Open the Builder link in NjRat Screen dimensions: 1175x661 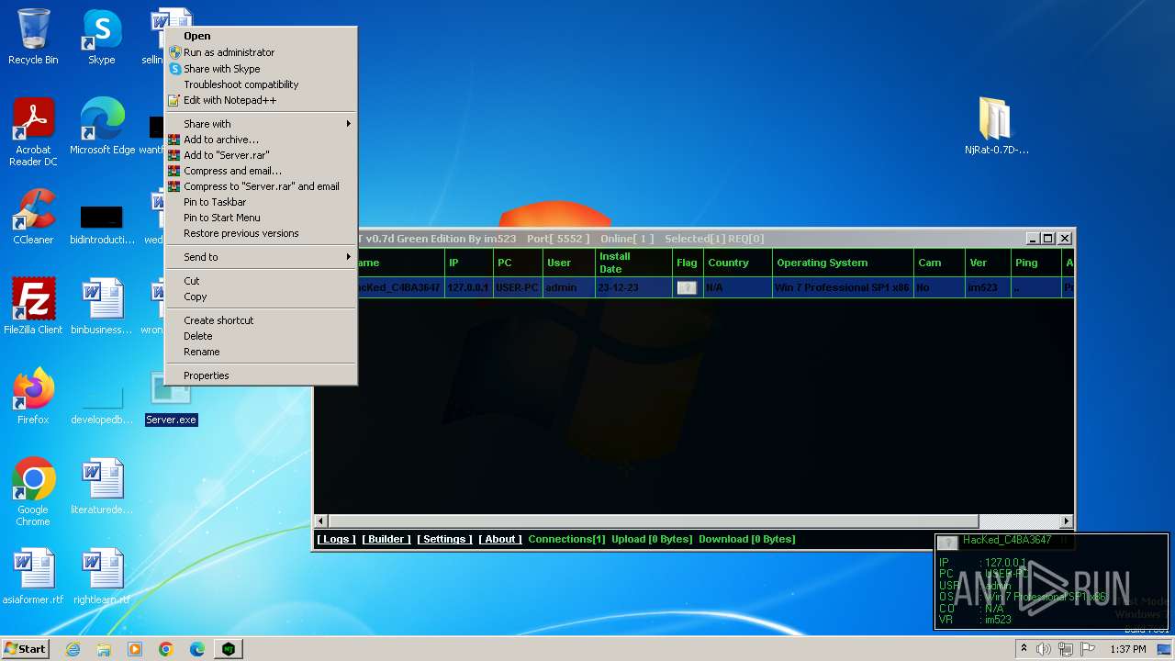point(386,539)
